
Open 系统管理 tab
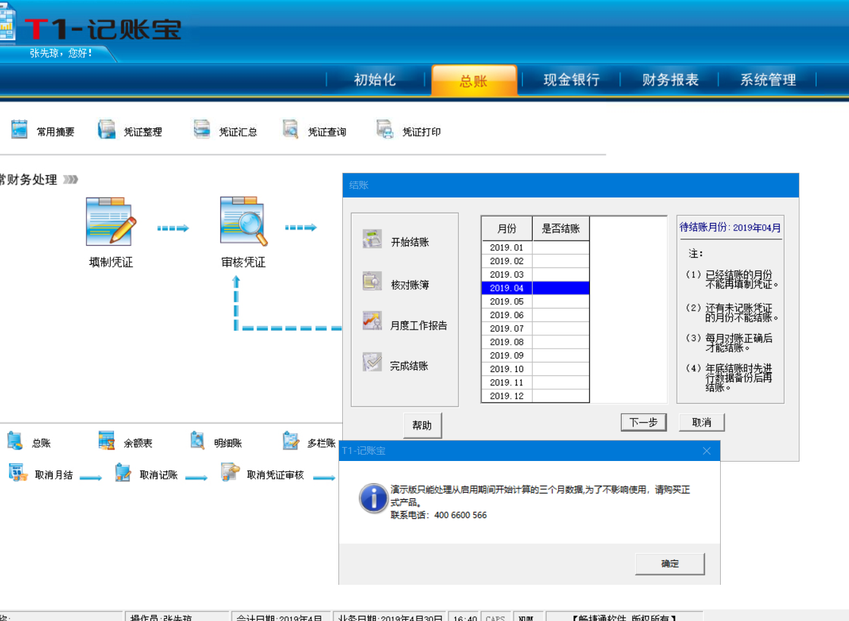pyautogui.click(x=768, y=80)
